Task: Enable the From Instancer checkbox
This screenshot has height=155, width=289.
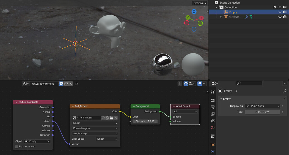Action: [x=17, y=147]
